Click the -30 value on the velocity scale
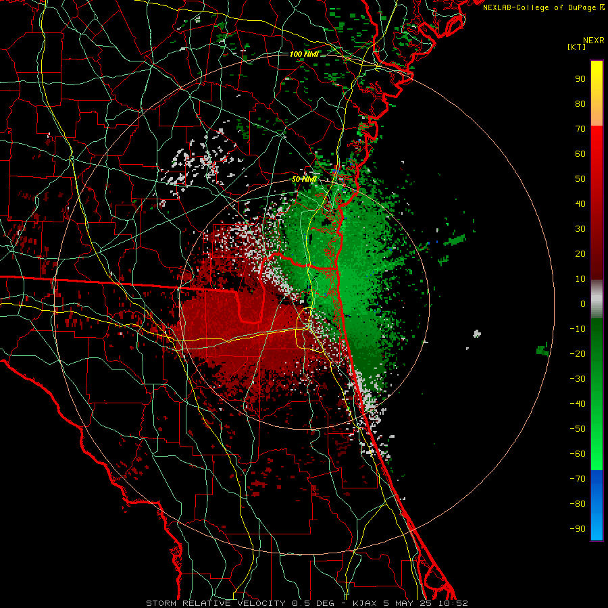This screenshot has height=608, width=608. click(578, 379)
